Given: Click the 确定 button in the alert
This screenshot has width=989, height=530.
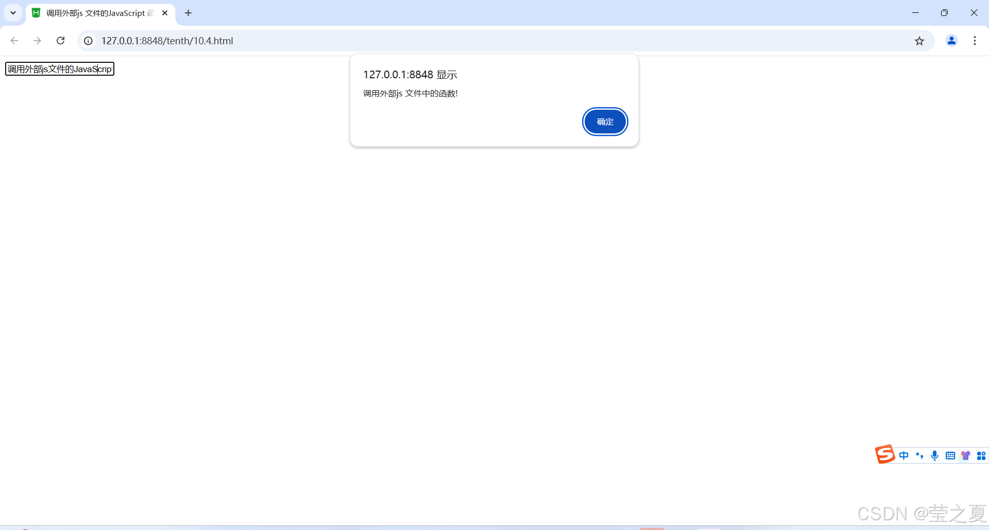Looking at the screenshot, I should (605, 122).
